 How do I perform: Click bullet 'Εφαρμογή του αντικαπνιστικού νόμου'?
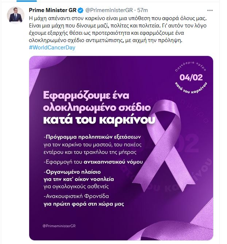coord(93,162)
